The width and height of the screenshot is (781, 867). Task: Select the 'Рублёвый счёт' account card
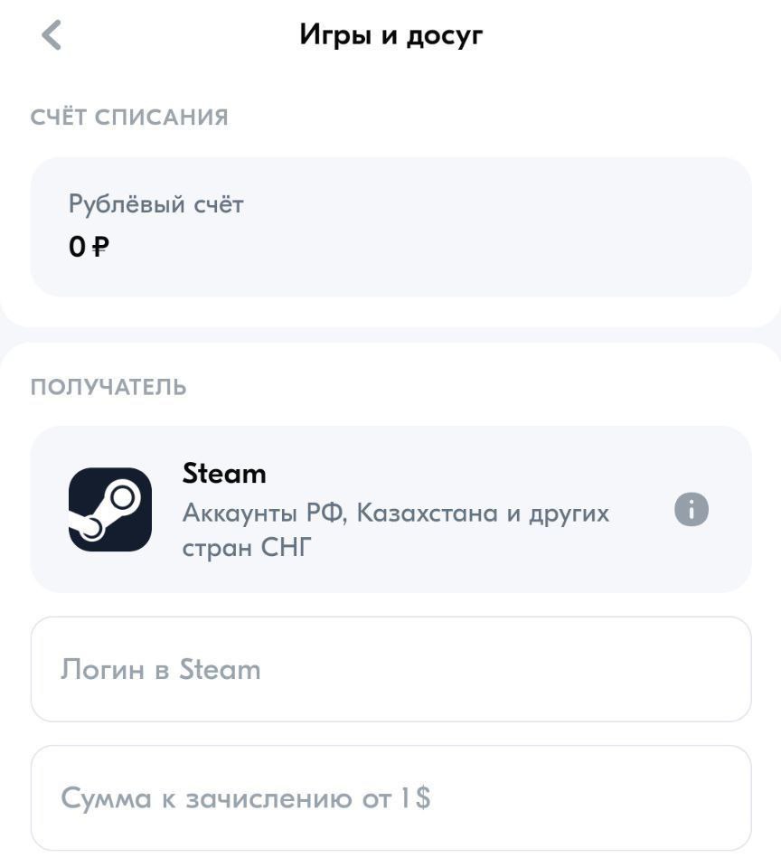(390, 227)
